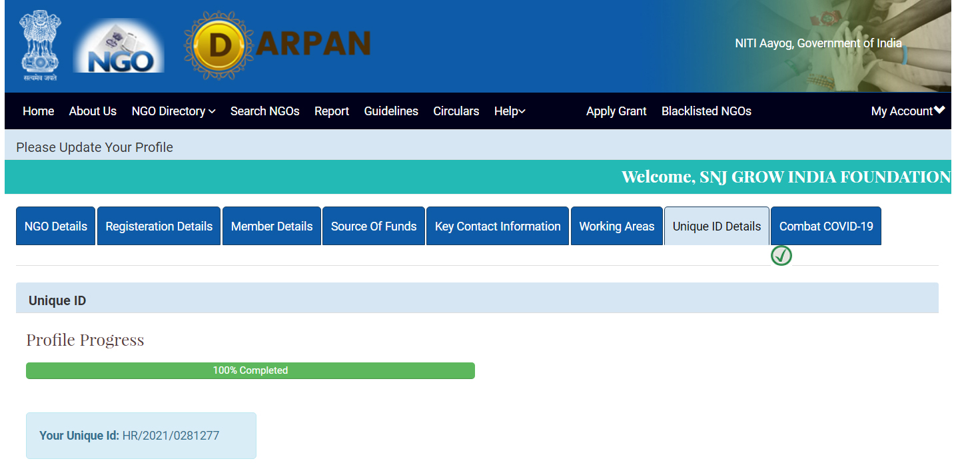Click the unique ID HR/2021/0281277
Image resolution: width=956 pixels, height=463 pixels.
pyautogui.click(x=171, y=436)
